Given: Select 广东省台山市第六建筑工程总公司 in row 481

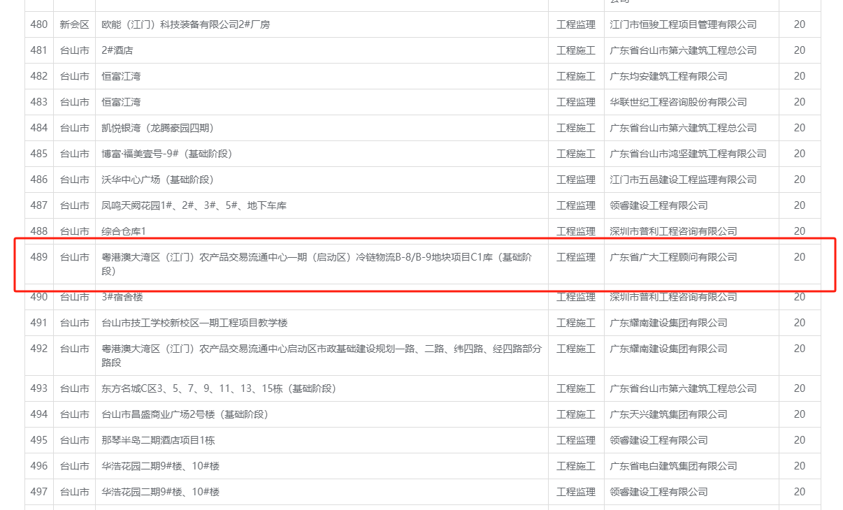Looking at the screenshot, I should coord(683,50).
